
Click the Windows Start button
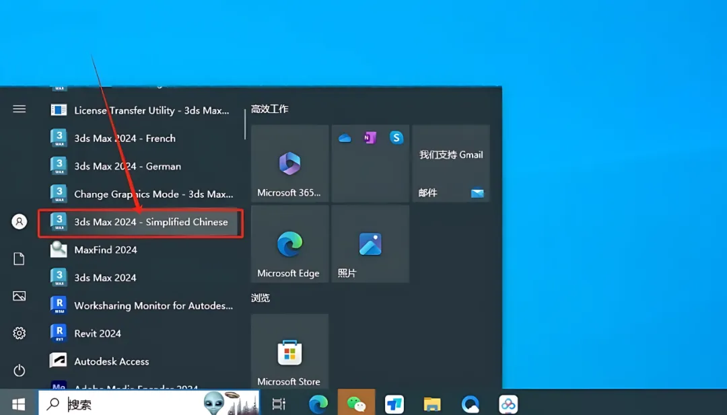19,404
